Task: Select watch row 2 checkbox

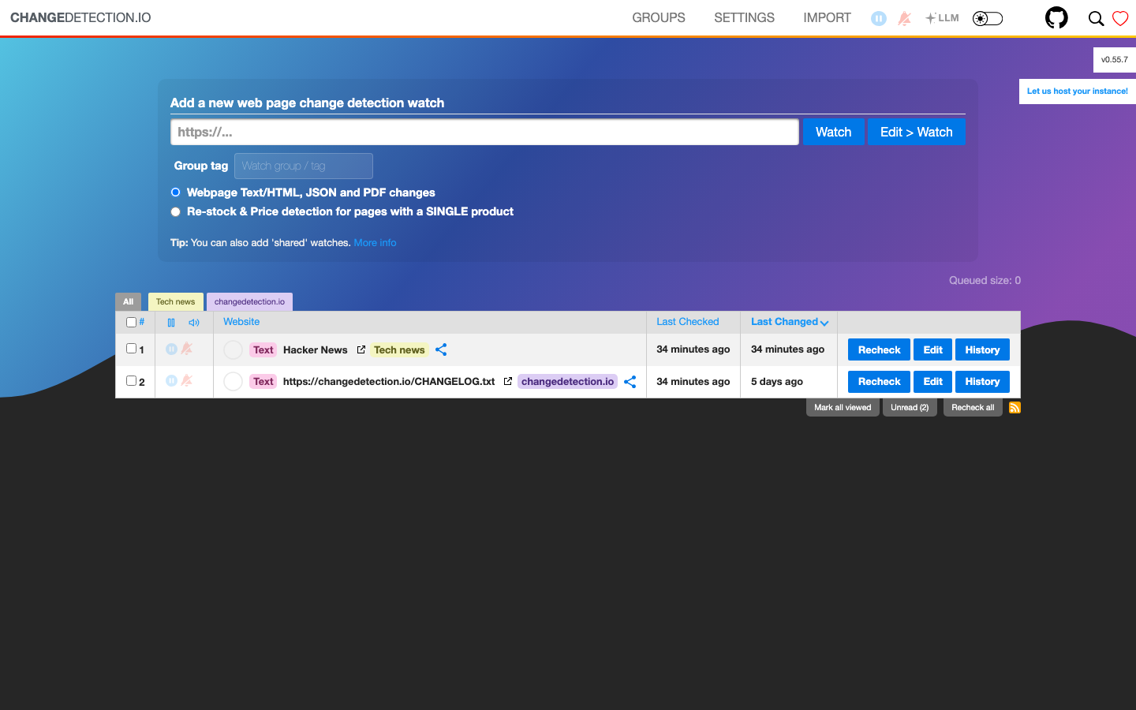Action: click(131, 380)
